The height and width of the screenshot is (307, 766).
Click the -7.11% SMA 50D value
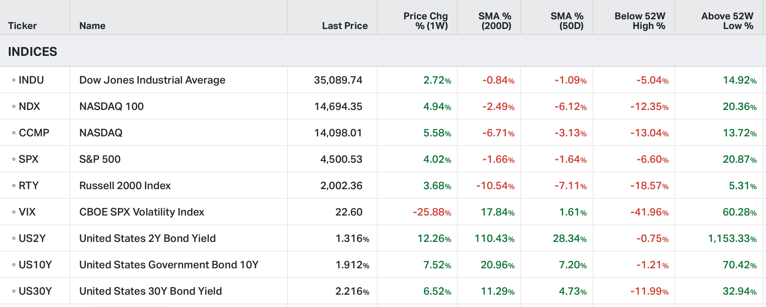[x=571, y=186]
